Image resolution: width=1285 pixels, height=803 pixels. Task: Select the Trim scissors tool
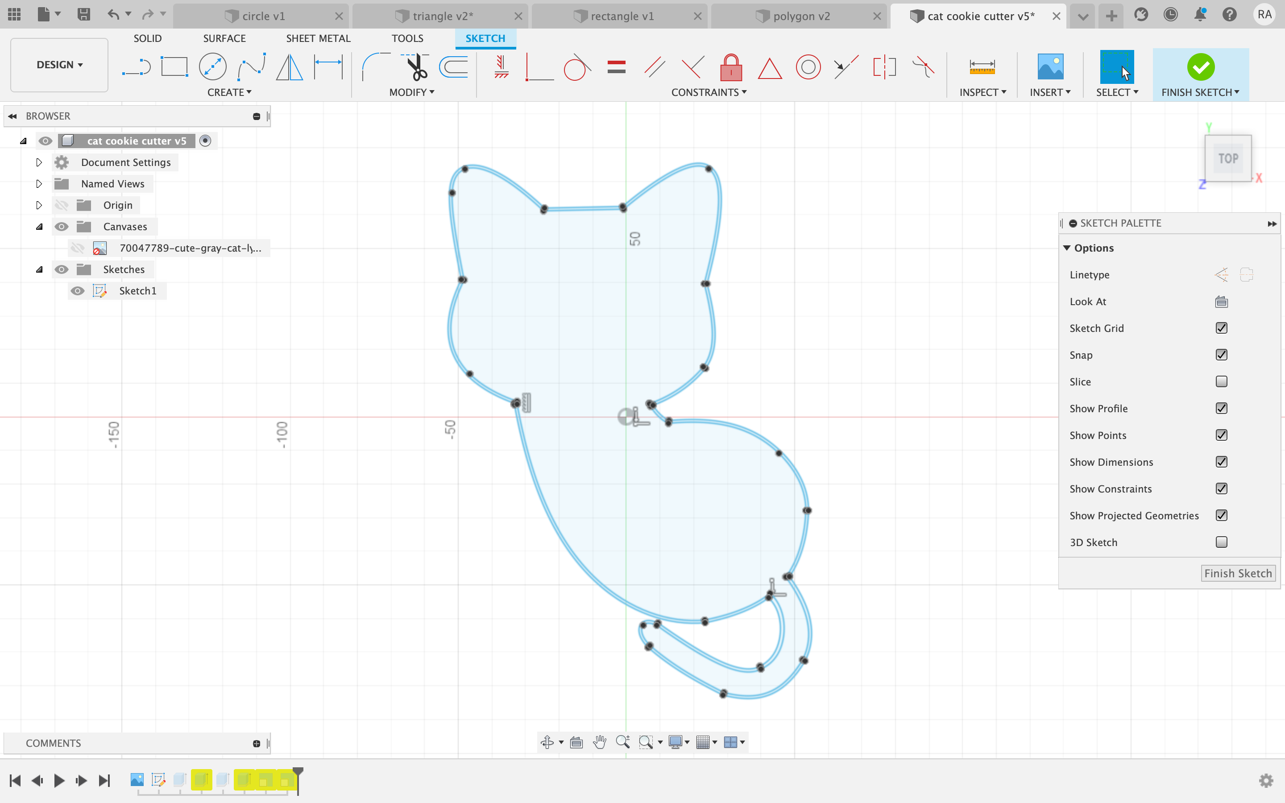(x=416, y=67)
